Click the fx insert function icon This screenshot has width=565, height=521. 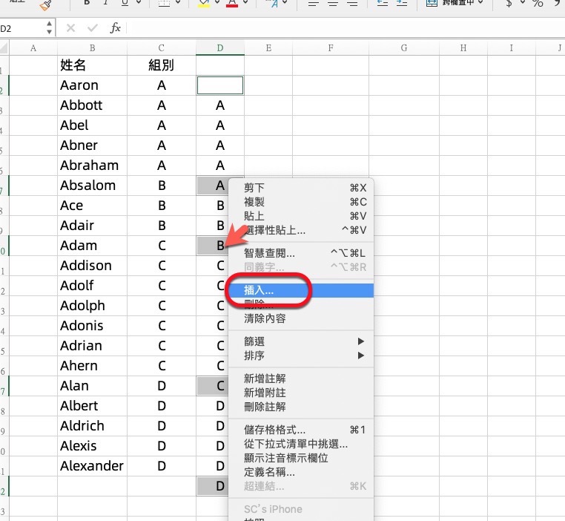(x=116, y=27)
